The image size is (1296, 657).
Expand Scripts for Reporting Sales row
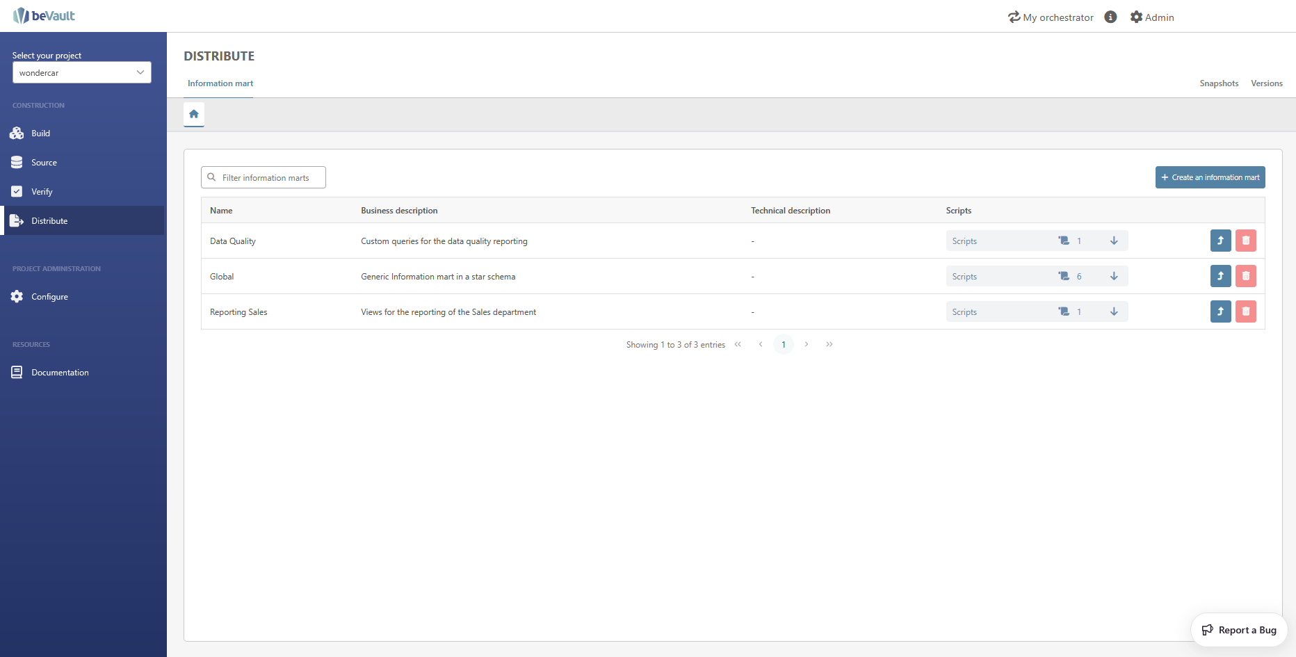(x=1113, y=311)
